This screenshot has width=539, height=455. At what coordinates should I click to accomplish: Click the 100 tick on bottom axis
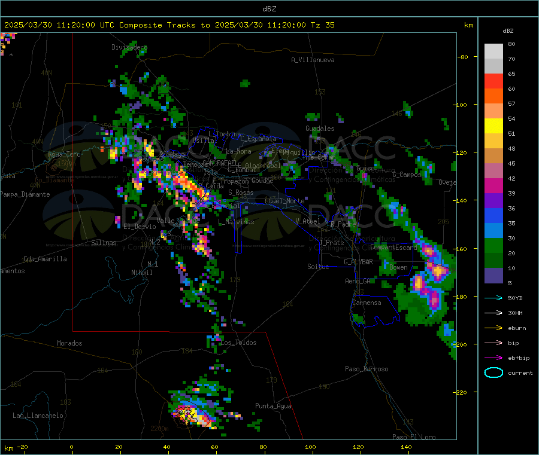point(310,447)
